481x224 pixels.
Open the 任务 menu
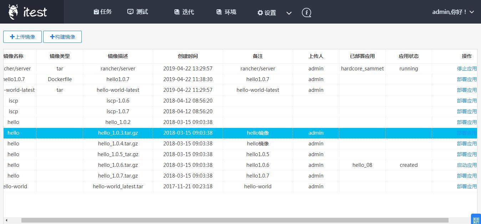(102, 11)
